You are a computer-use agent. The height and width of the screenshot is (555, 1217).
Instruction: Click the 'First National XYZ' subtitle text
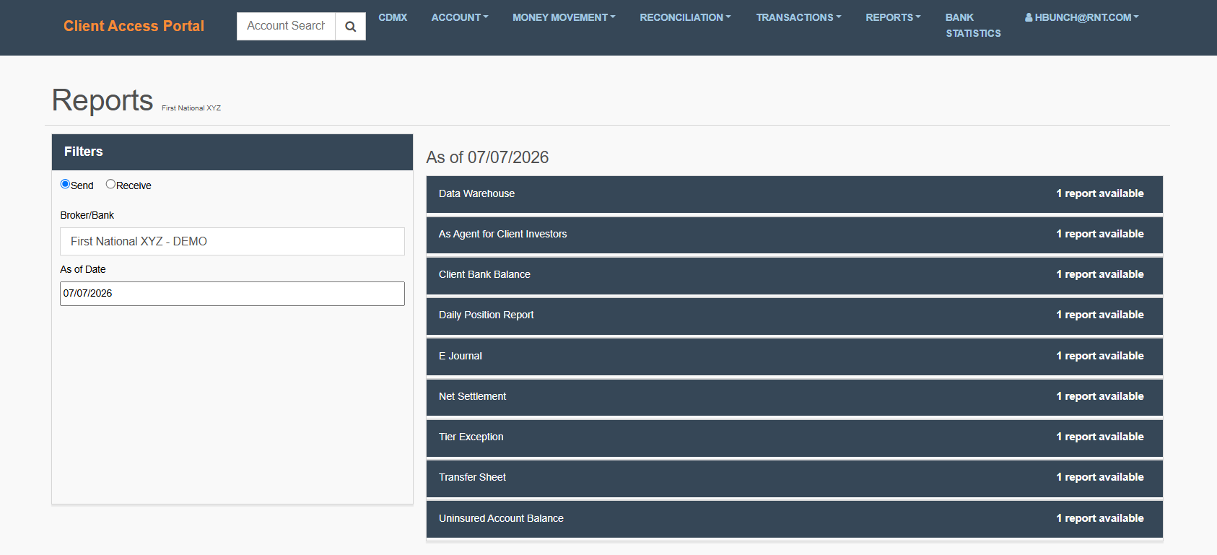click(x=191, y=108)
